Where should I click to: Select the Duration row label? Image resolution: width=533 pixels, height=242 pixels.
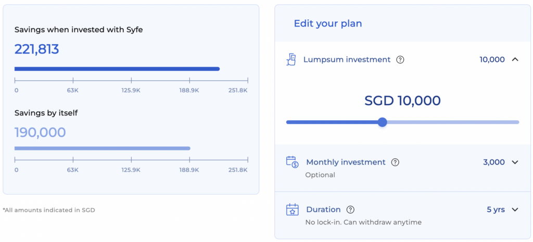[x=323, y=210]
